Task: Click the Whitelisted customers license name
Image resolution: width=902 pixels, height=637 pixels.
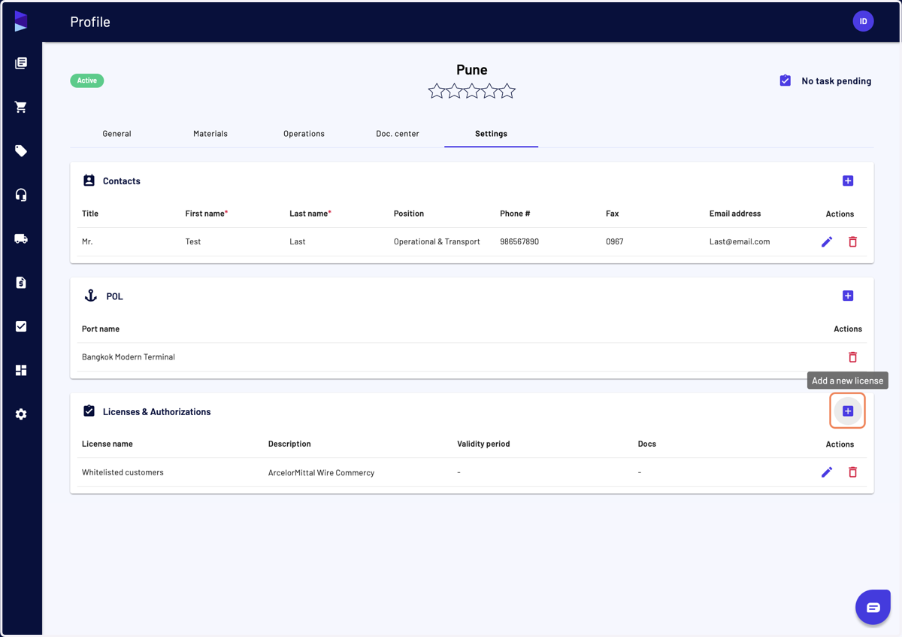Action: (x=123, y=472)
